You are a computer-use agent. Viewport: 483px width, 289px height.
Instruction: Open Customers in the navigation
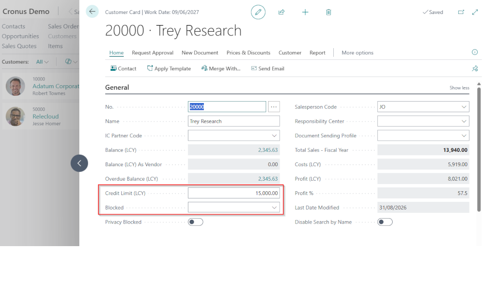pyautogui.click(x=62, y=36)
